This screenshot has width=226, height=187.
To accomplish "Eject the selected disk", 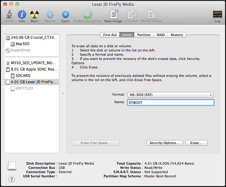I will [x=65, y=15].
